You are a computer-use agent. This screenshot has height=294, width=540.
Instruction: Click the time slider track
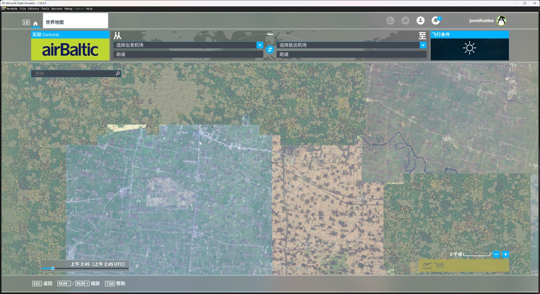(85, 268)
